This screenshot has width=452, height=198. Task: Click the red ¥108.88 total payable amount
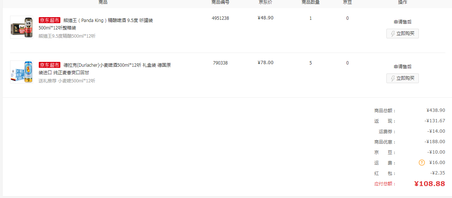(x=430, y=184)
